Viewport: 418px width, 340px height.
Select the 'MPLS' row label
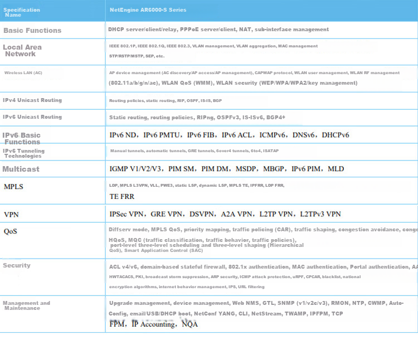tap(13, 187)
